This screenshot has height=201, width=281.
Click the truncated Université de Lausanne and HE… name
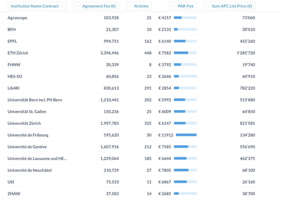point(37,159)
